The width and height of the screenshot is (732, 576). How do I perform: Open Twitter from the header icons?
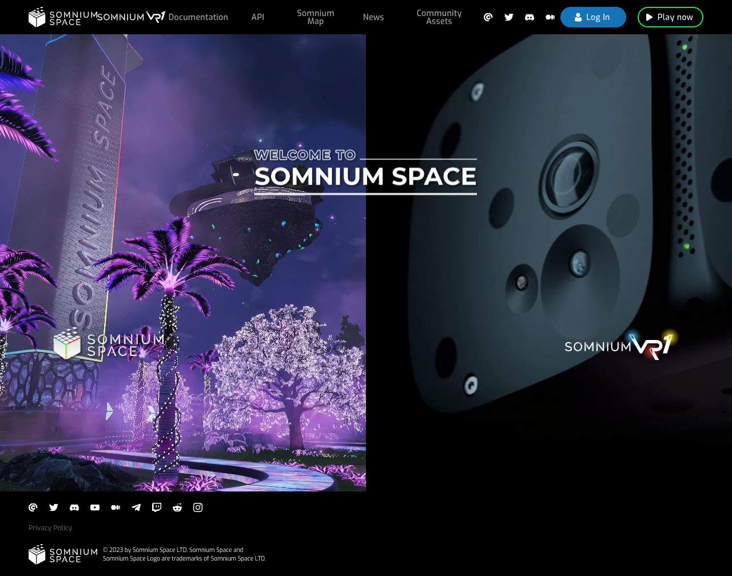[509, 17]
